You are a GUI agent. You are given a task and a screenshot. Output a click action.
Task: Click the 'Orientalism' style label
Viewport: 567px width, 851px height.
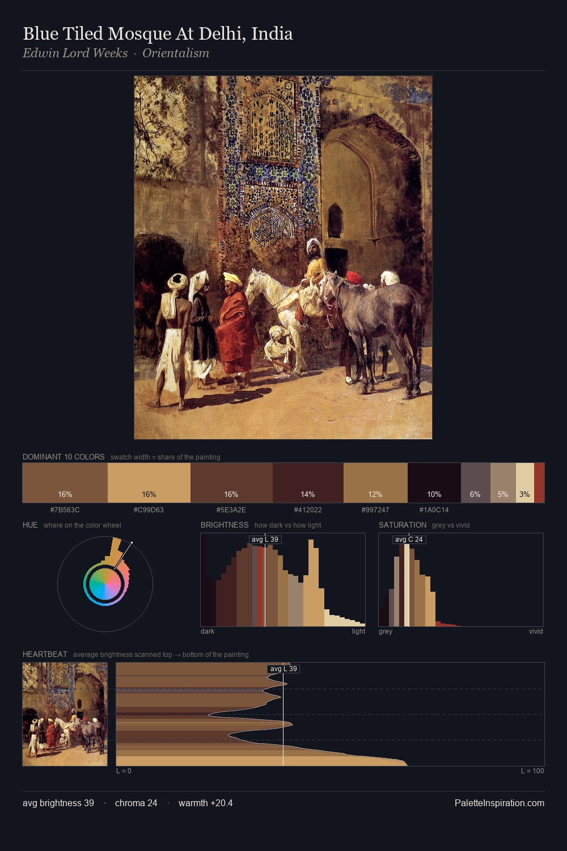pos(176,53)
